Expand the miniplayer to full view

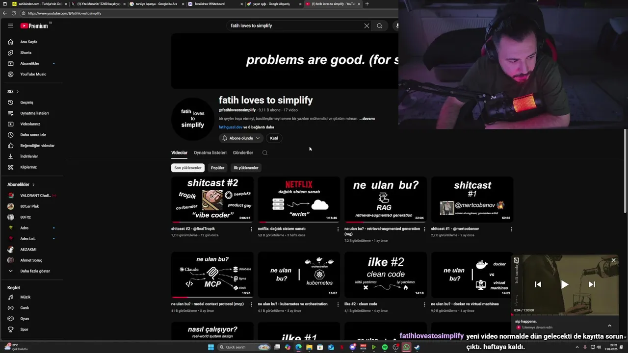click(516, 260)
